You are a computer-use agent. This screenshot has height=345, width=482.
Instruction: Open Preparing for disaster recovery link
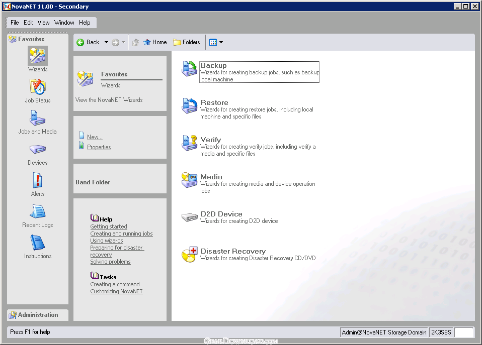click(x=117, y=251)
